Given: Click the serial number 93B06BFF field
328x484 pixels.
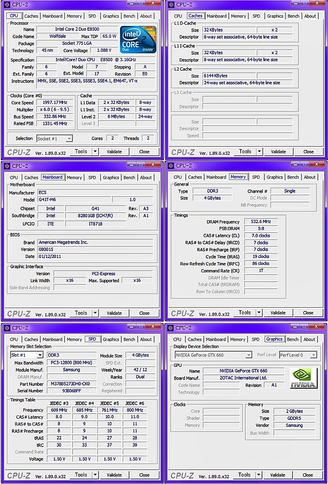Looking at the screenshot, I should tap(71, 391).
